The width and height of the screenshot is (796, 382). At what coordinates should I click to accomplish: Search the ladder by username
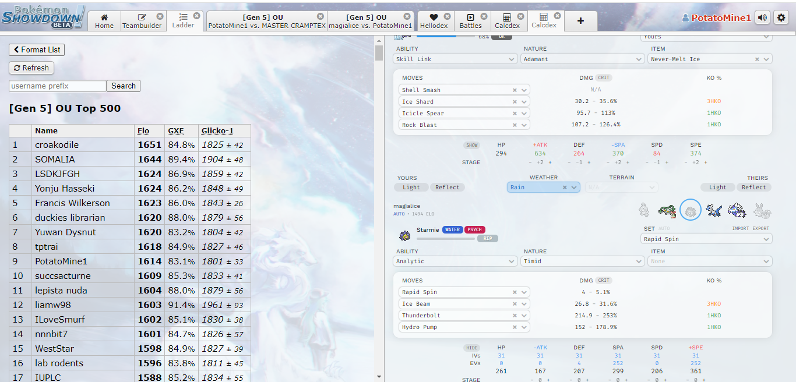pos(124,86)
